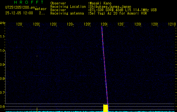Click the small white marker at bottom left
Screen dimensions: 177x112
pyautogui.click(x=37, y=109)
